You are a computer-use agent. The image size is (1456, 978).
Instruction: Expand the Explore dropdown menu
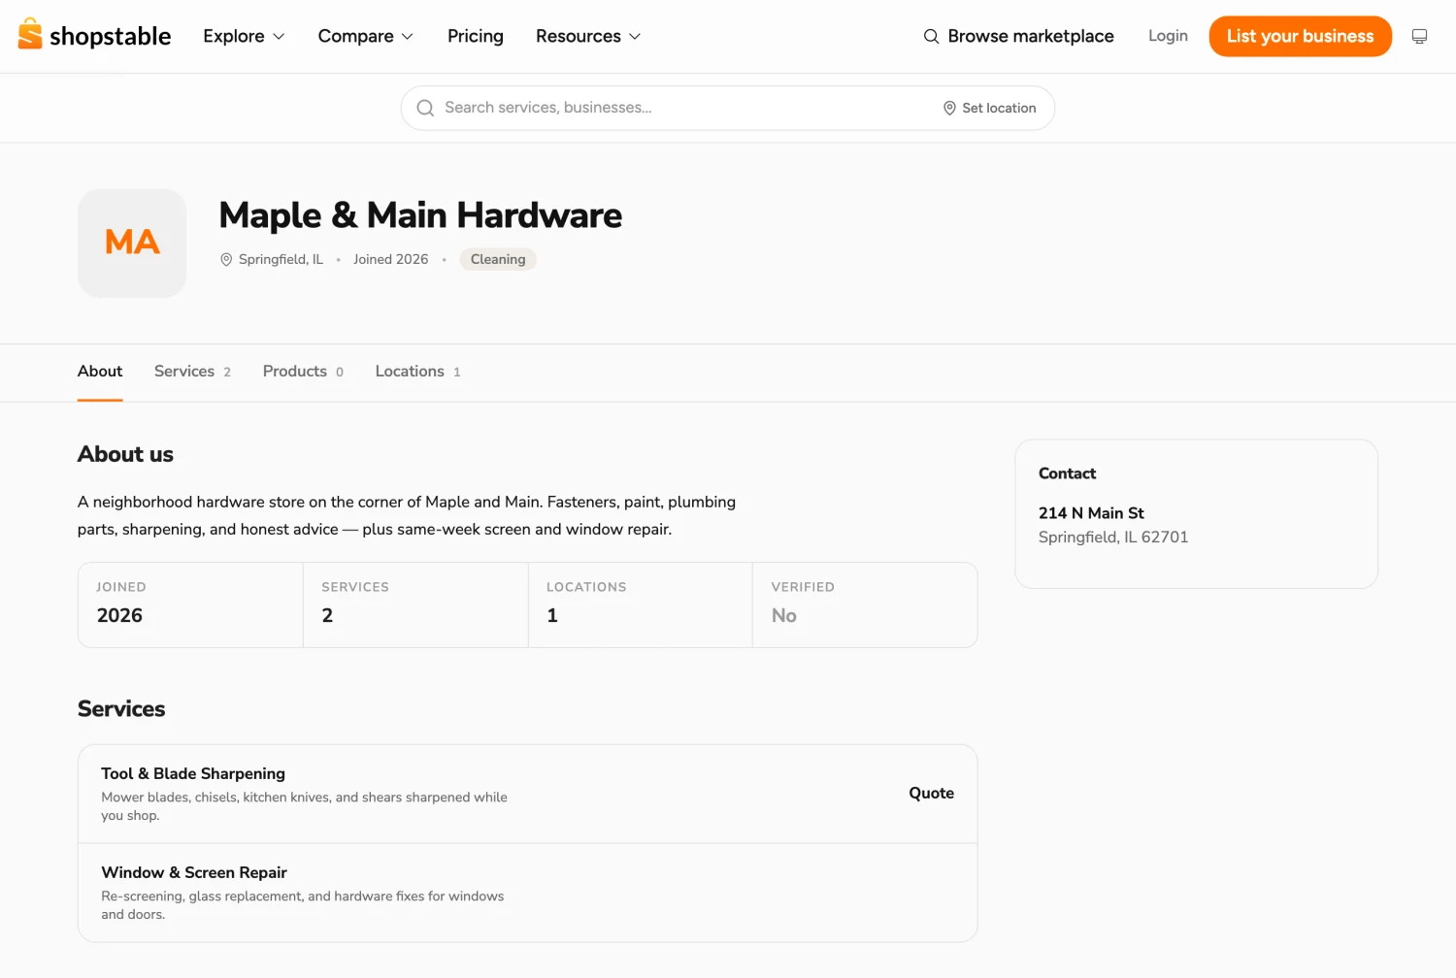(x=244, y=36)
